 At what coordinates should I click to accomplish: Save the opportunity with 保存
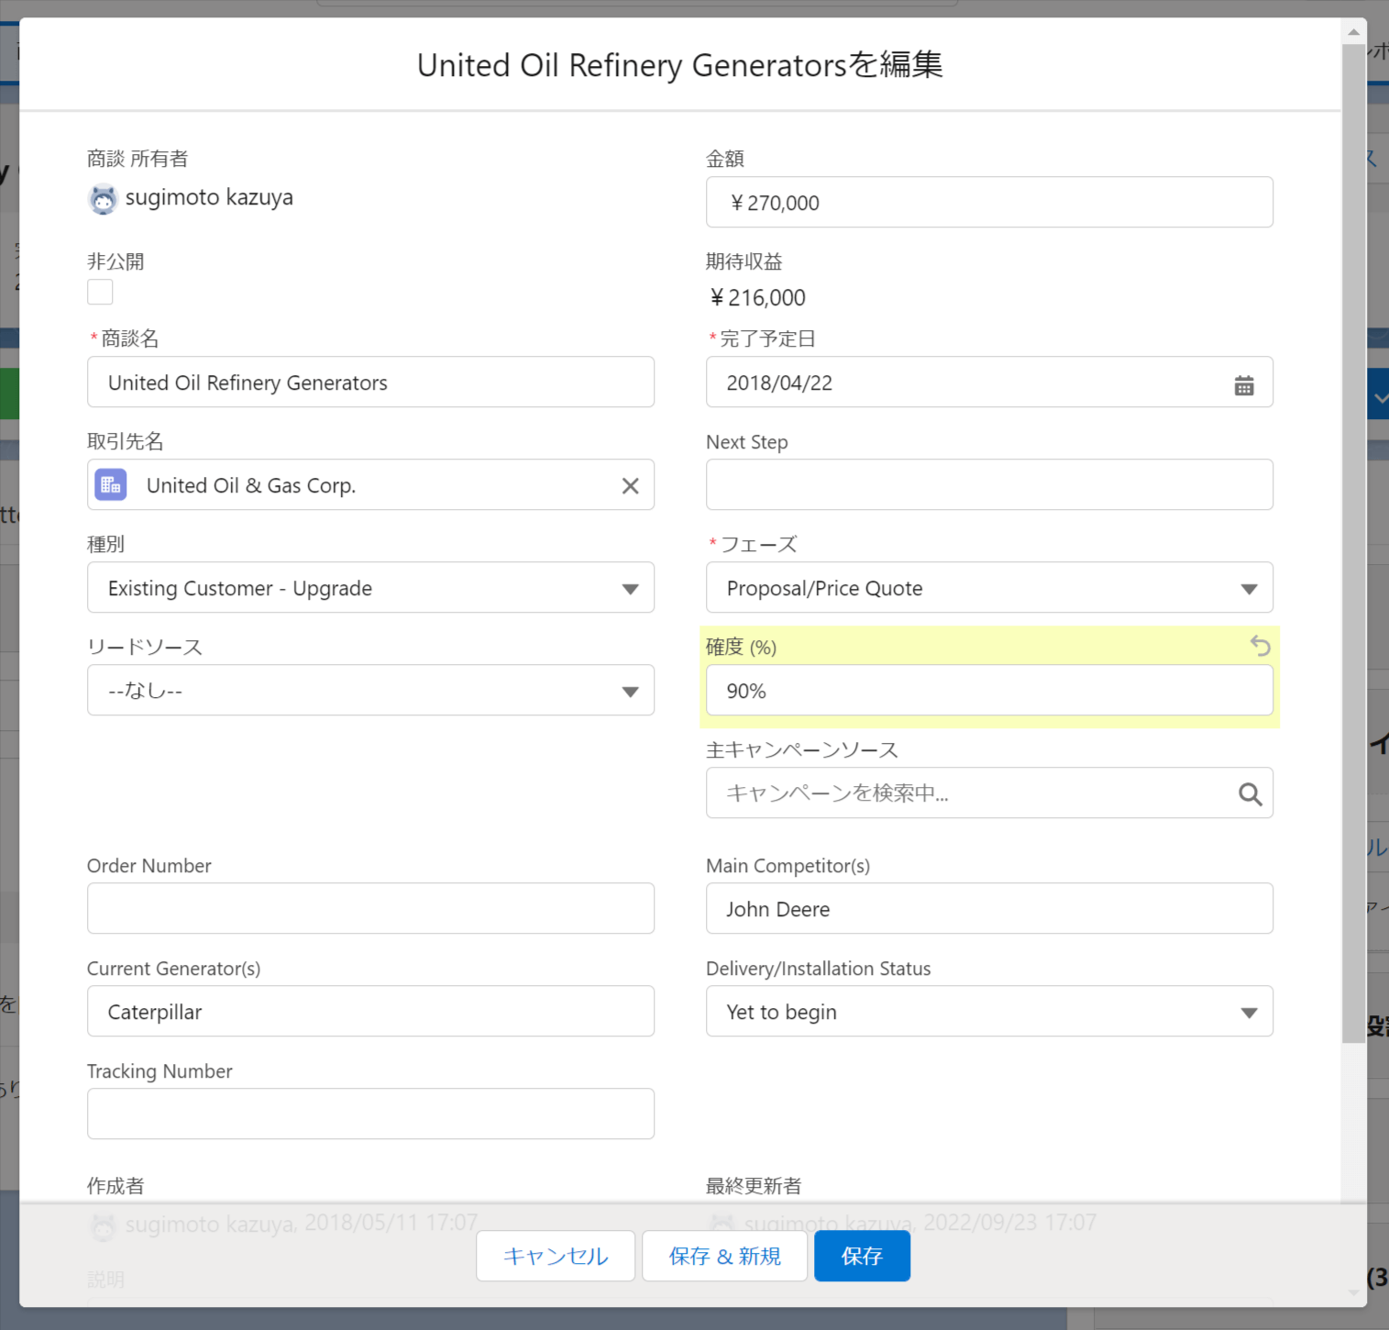click(x=862, y=1256)
